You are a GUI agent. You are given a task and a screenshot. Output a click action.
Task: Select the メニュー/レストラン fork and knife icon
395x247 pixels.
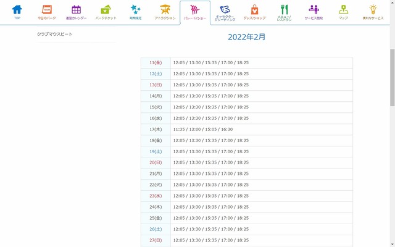284,12
